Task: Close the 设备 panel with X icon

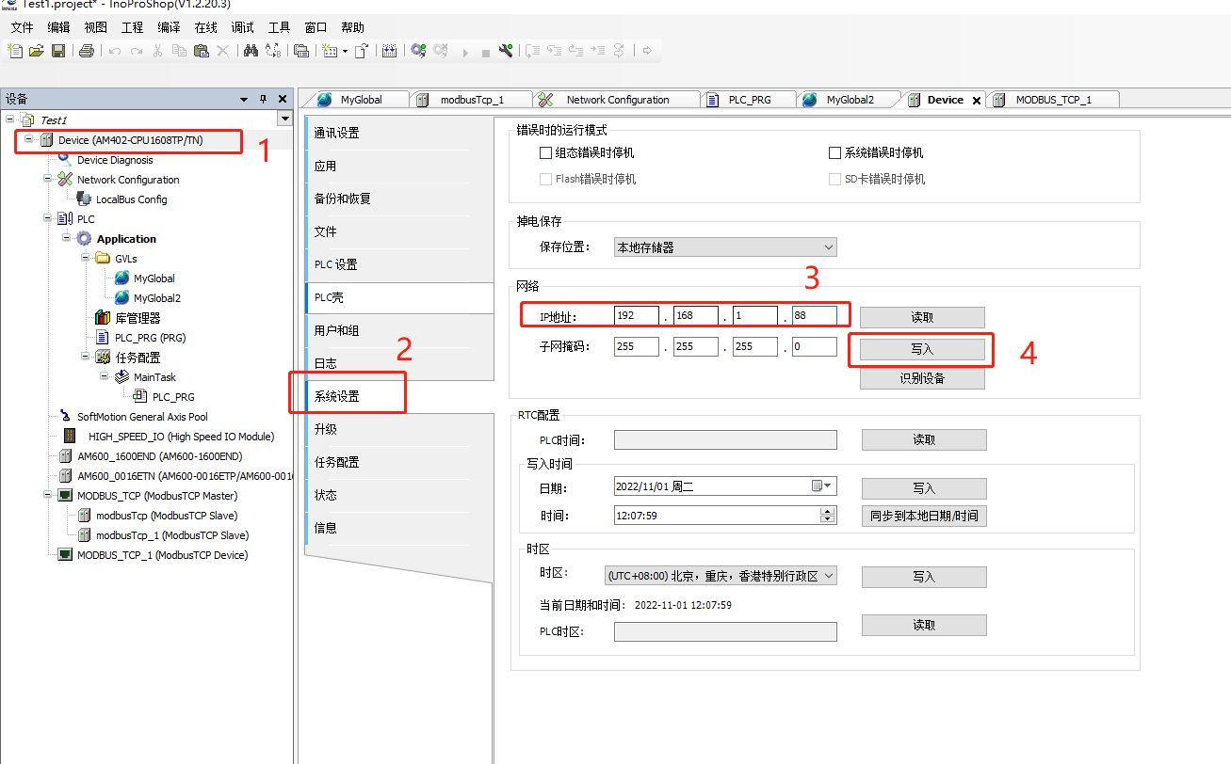Action: [x=282, y=99]
